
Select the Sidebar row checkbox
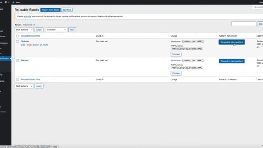click(x=18, y=42)
